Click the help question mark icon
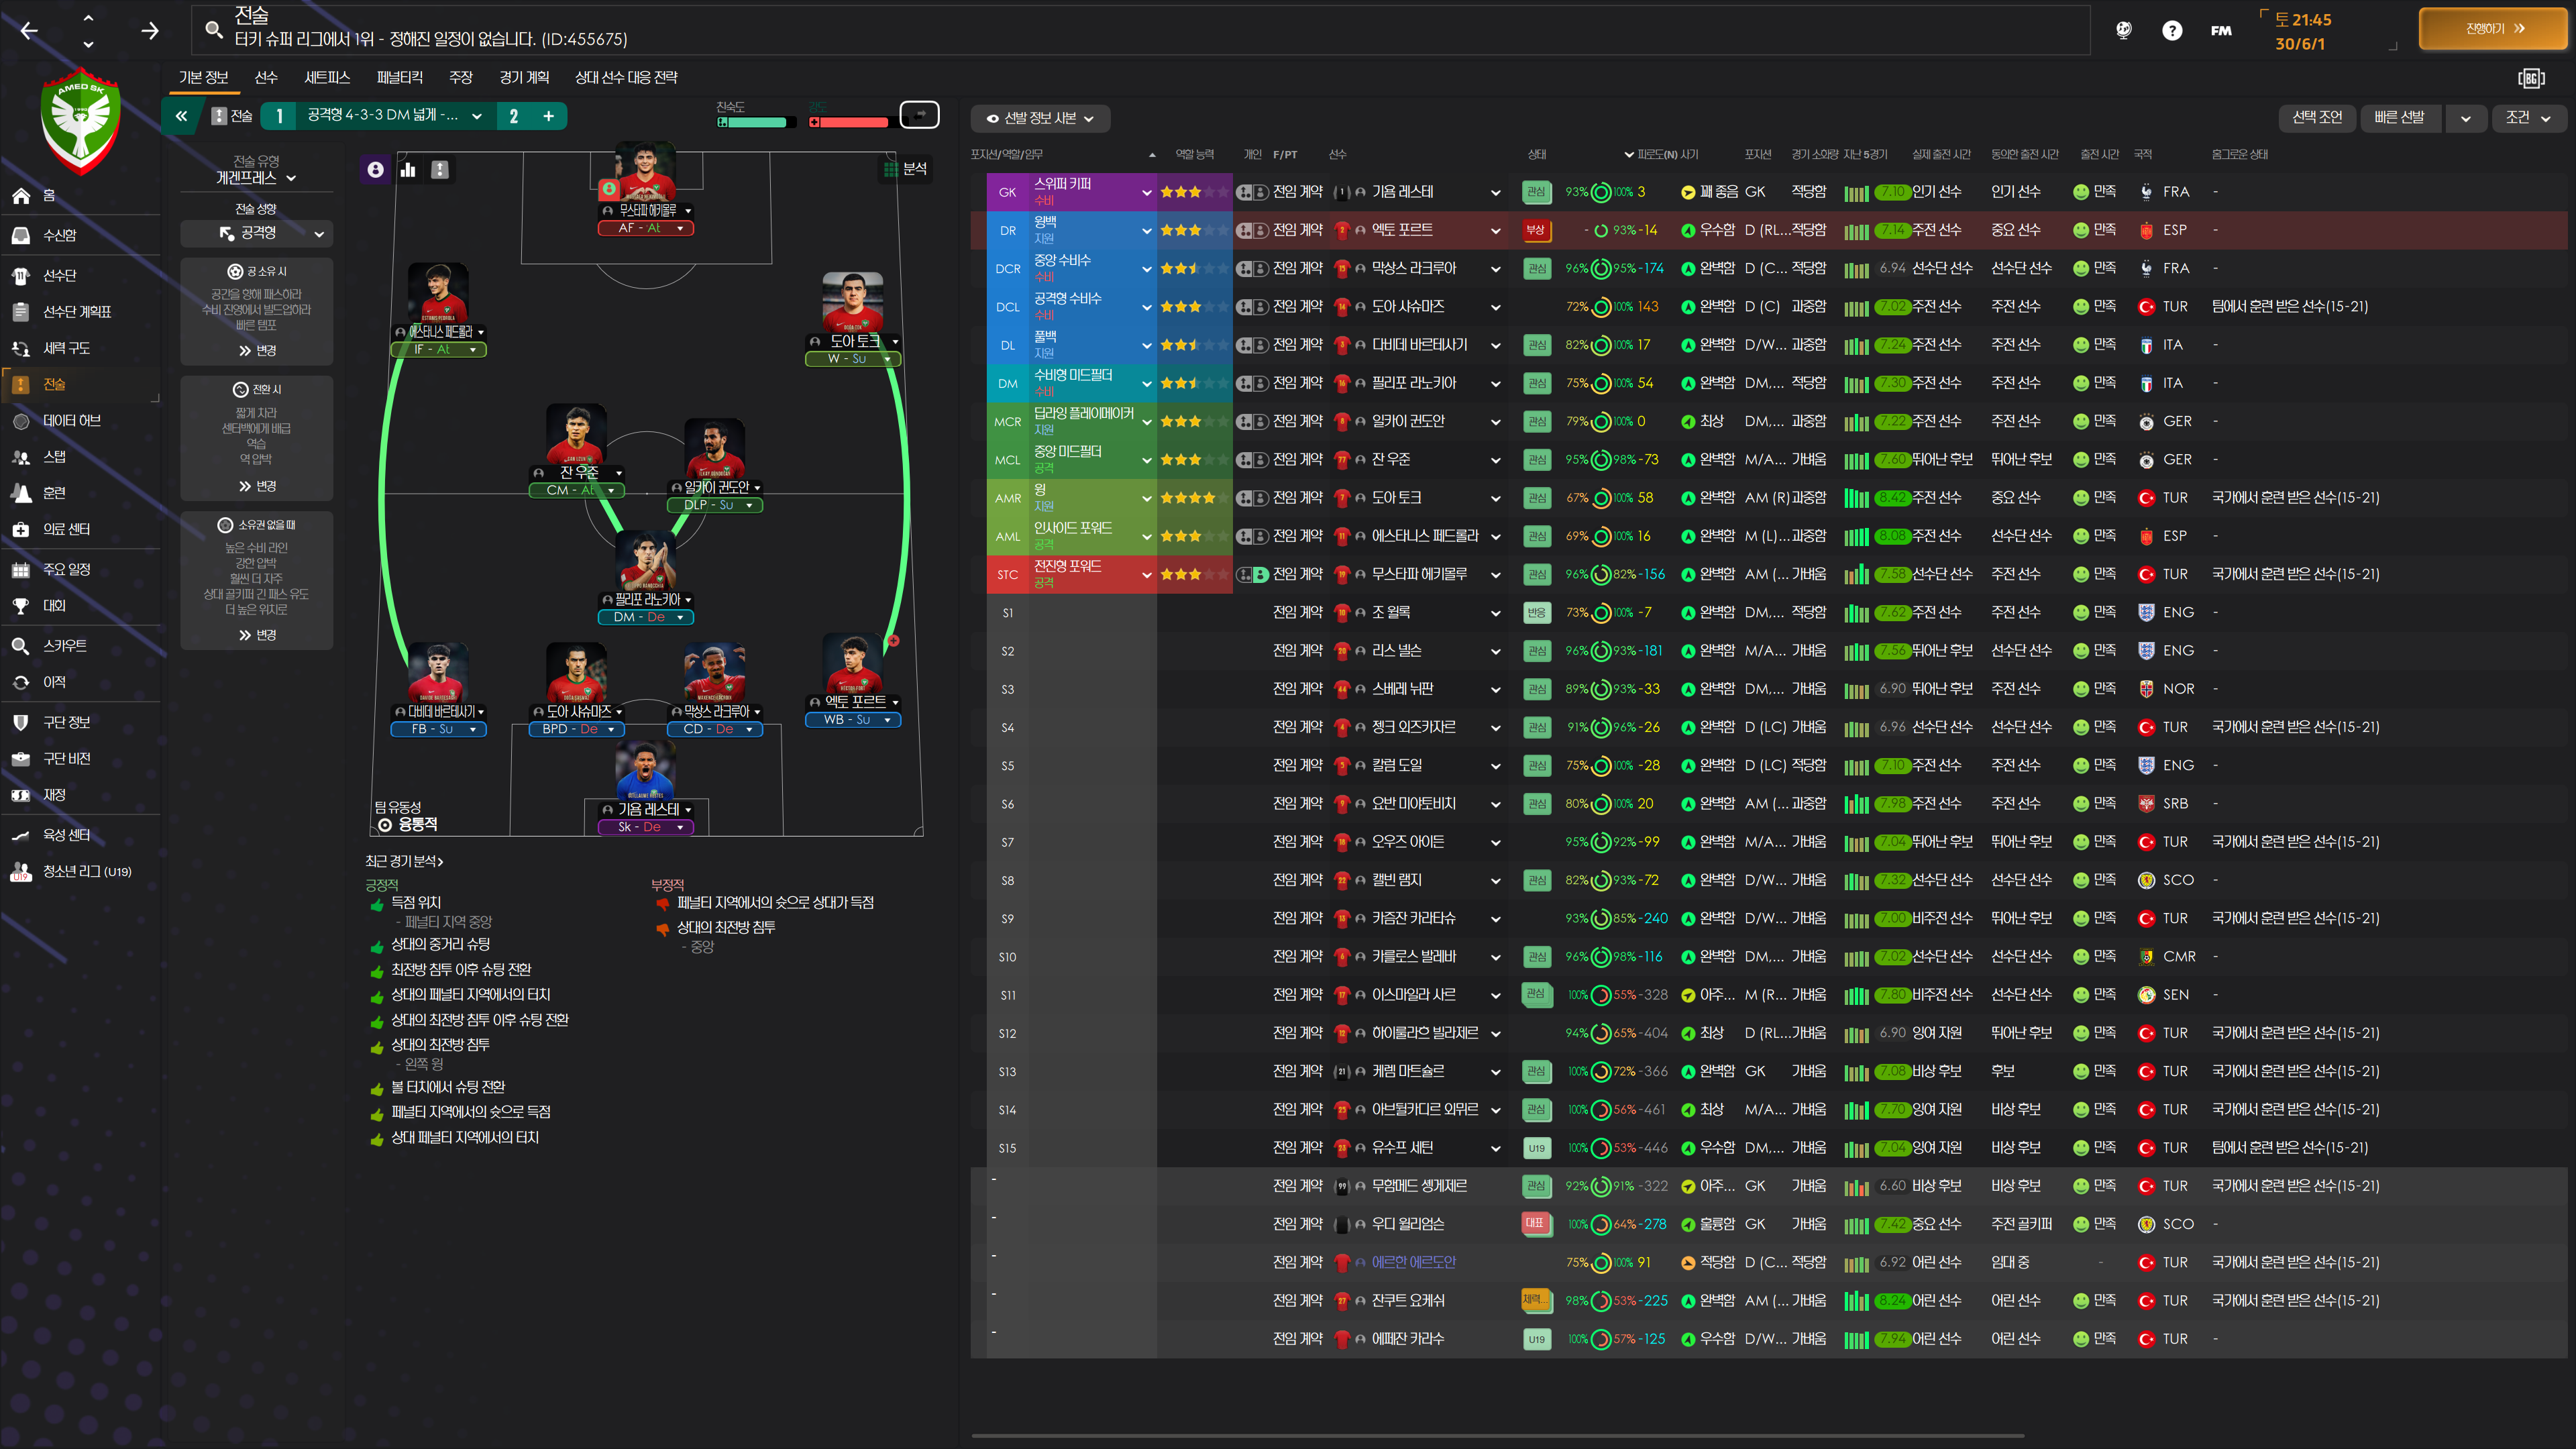Viewport: 2576px width, 1449px height. [x=2172, y=30]
